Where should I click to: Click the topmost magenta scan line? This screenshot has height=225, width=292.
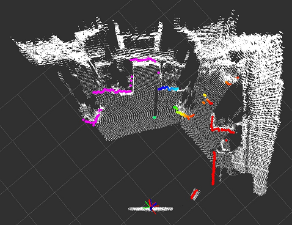point(143,60)
